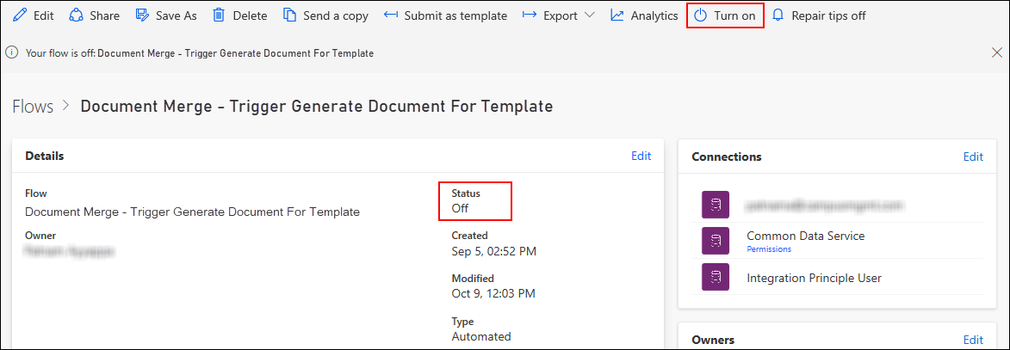This screenshot has height=350, width=1010.
Task: Edit the Details section
Action: (641, 156)
